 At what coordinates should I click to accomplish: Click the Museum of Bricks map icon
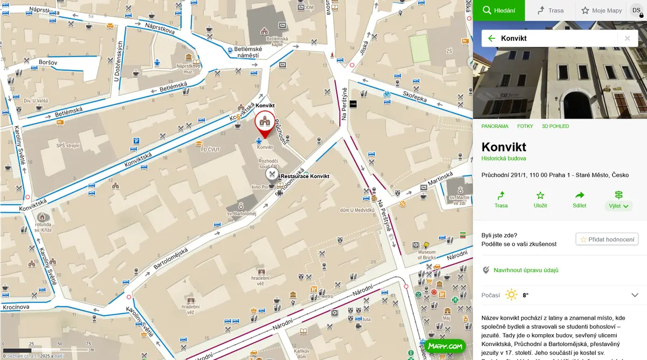click(x=426, y=245)
